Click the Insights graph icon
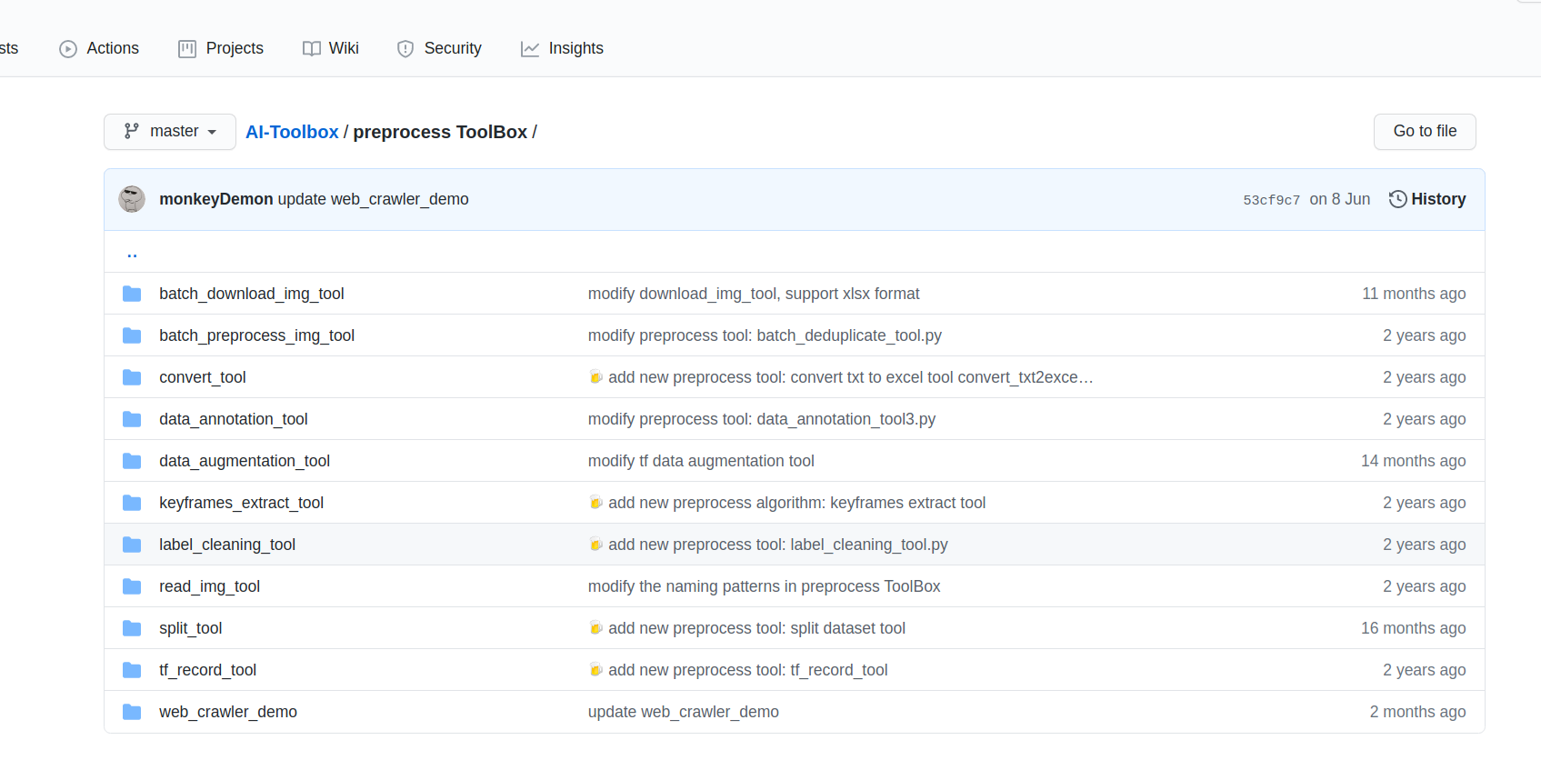 pyautogui.click(x=530, y=49)
